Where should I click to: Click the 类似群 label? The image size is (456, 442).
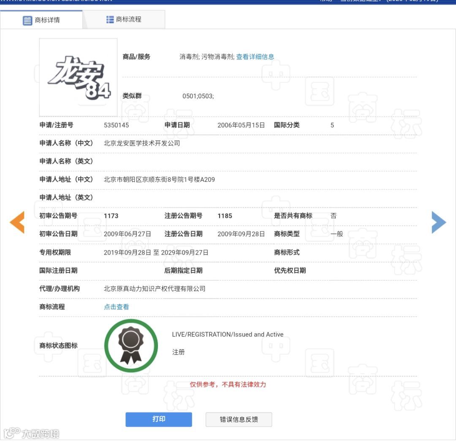coord(132,96)
